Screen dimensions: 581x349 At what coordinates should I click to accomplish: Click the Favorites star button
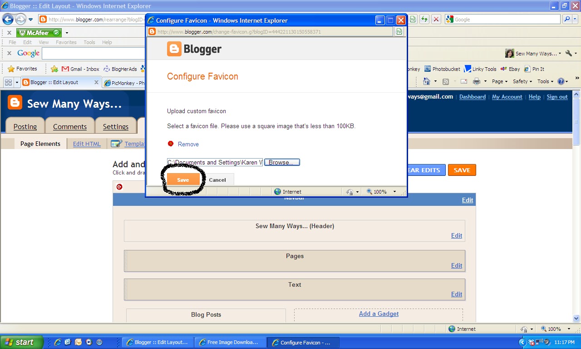click(x=22, y=69)
